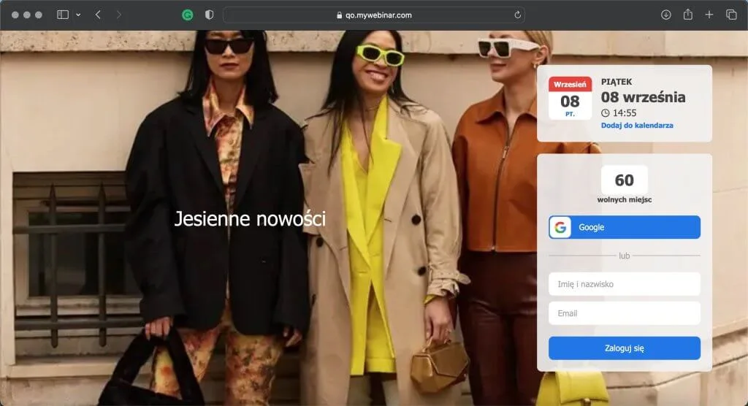
Task: Click the clock icon beside 14:55
Action: [606, 113]
